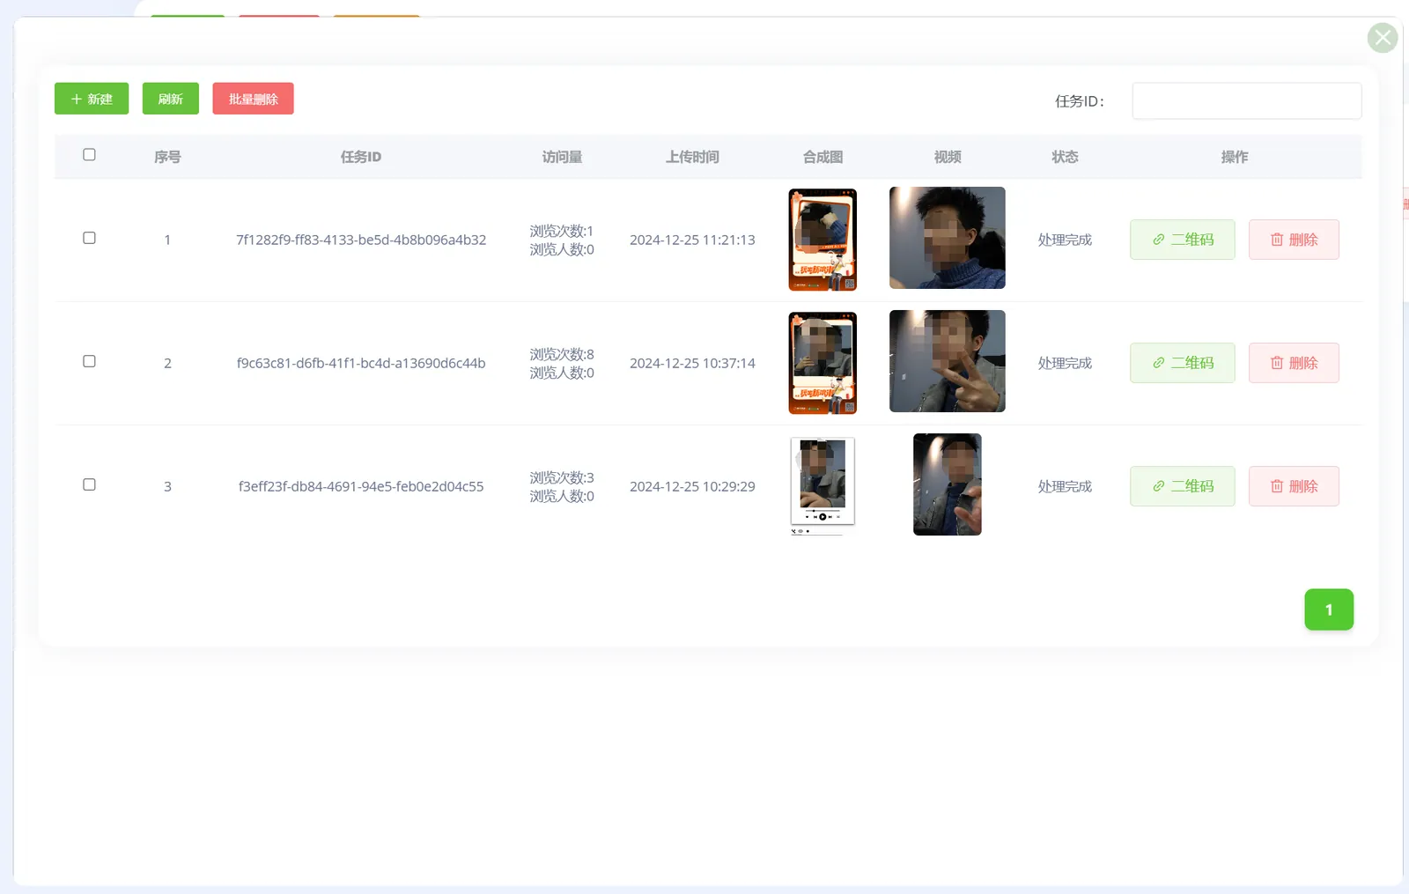The image size is (1409, 894).
Task: Focus the 任务ID search input field
Action: click(1246, 100)
